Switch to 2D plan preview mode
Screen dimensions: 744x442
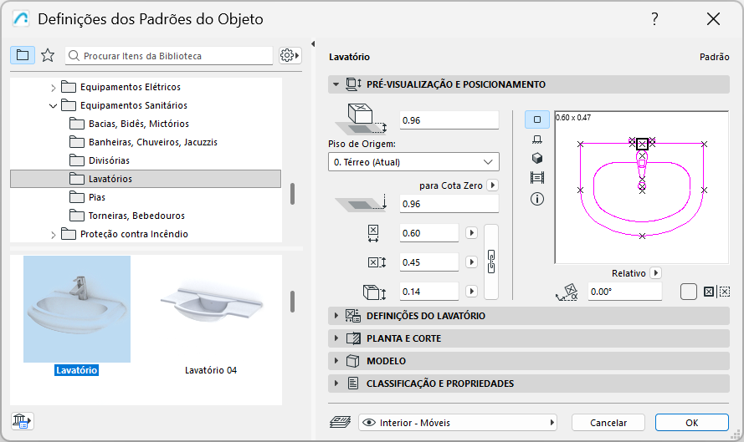coord(536,119)
